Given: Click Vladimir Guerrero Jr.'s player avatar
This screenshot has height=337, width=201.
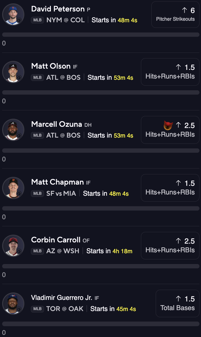Looking at the screenshot, I should point(13,303).
